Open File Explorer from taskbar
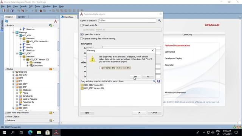Image resolution: width=242 pixels, height=136 pixels. pyautogui.click(x=39, y=133)
